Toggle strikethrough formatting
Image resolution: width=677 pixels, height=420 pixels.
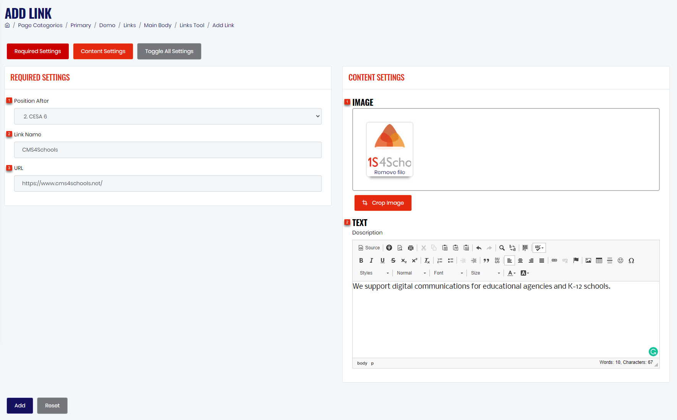393,260
